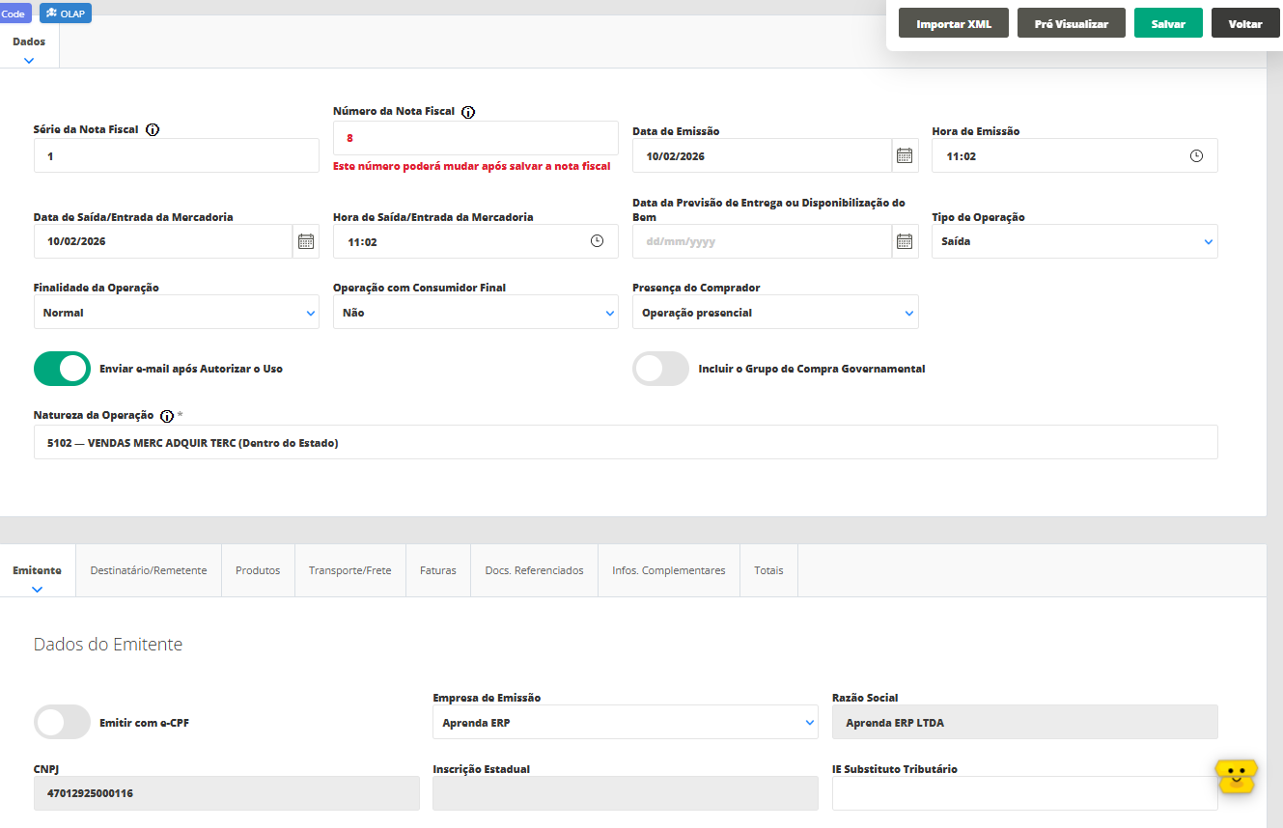Open calendar for Previsão de Entrega date
The image size is (1283, 828).
pyautogui.click(x=905, y=241)
